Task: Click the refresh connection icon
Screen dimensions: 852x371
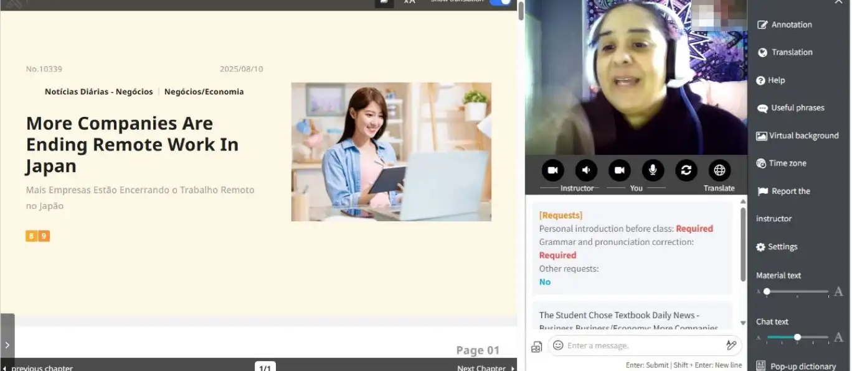Action: pos(686,170)
